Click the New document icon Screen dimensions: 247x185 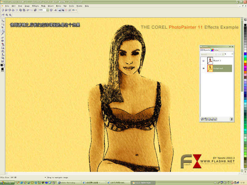click(3, 10)
